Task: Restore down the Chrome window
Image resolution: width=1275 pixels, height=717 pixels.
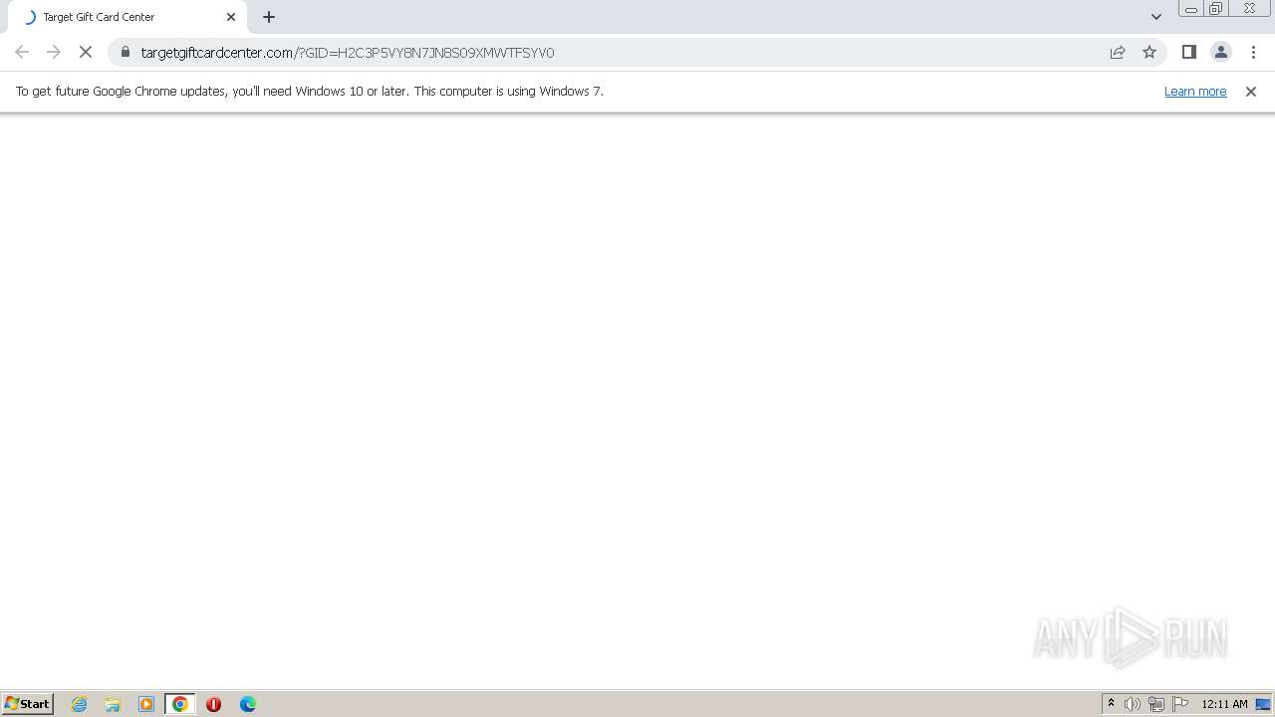Action: 1216,9
